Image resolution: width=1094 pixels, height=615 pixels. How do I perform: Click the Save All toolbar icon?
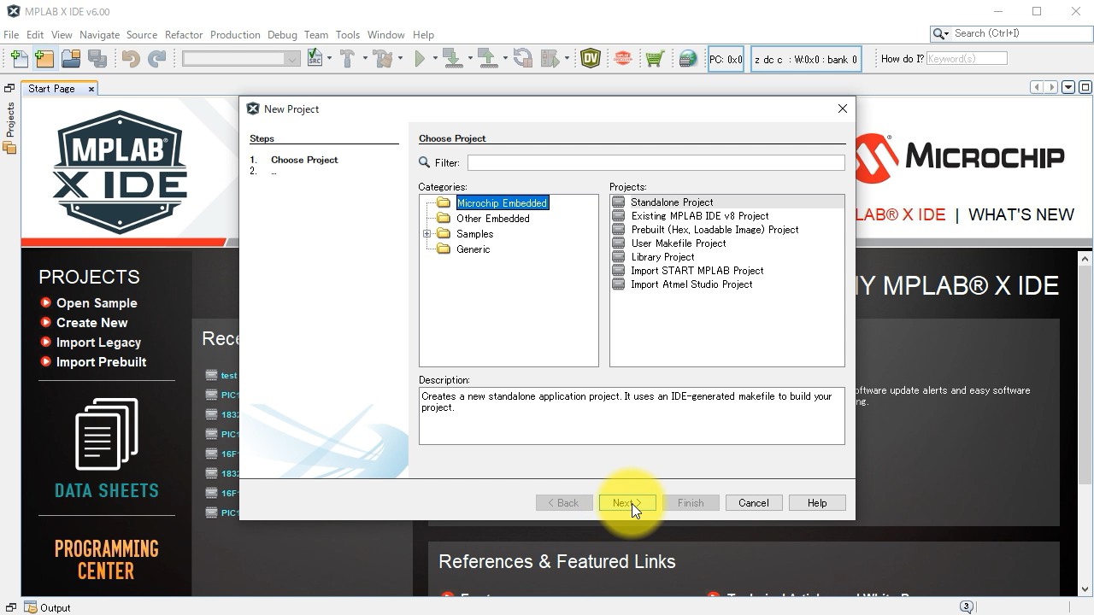point(97,58)
